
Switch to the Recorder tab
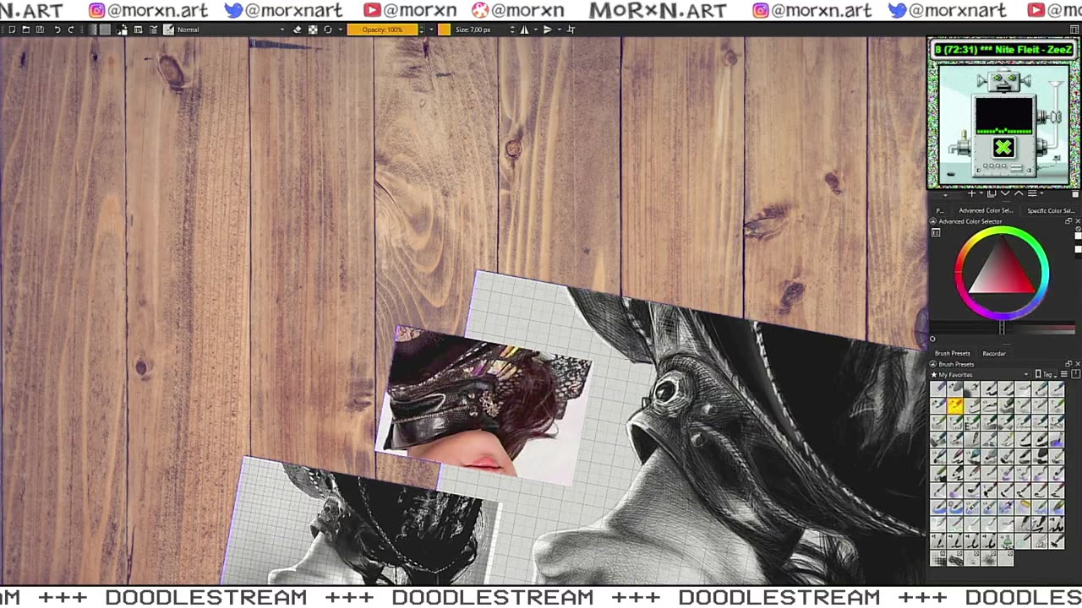[994, 353]
